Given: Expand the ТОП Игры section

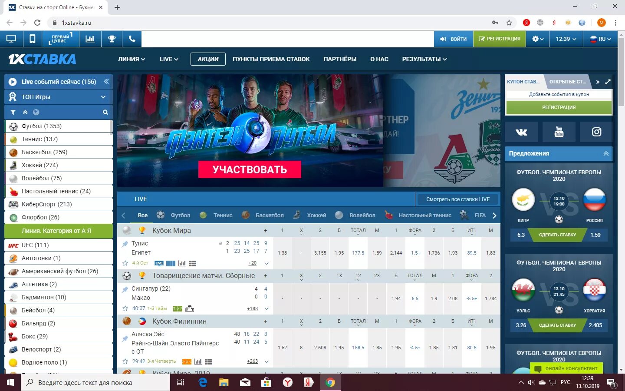Looking at the screenshot, I should click(59, 97).
